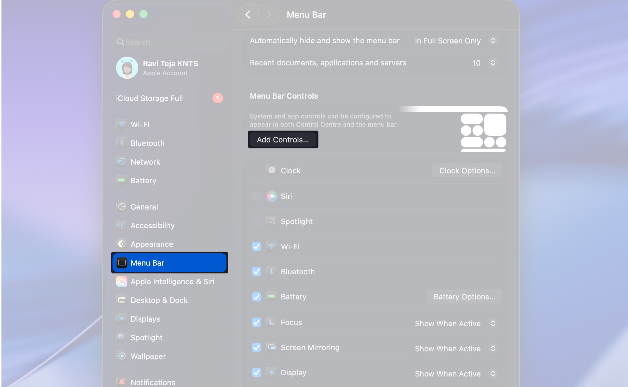628x387 pixels.
Task: Disable Bluetooth in the menu bar list
Action: (x=256, y=271)
